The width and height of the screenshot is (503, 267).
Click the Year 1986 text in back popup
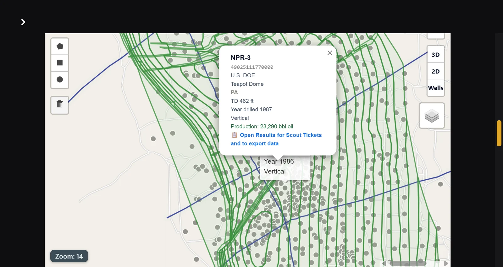click(x=279, y=161)
